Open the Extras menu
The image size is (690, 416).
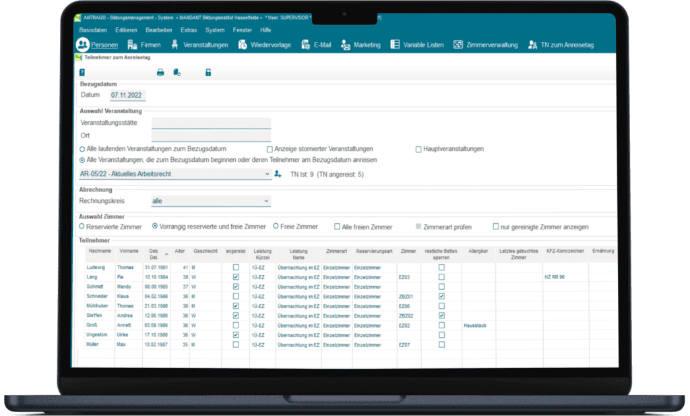pyautogui.click(x=189, y=30)
